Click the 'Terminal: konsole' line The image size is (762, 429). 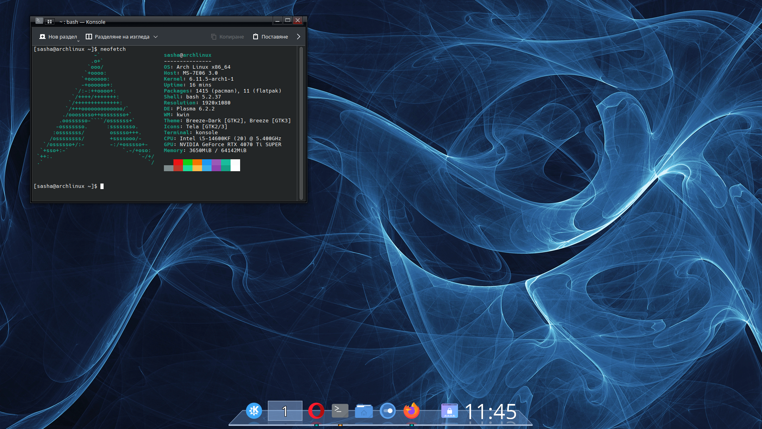(x=191, y=133)
